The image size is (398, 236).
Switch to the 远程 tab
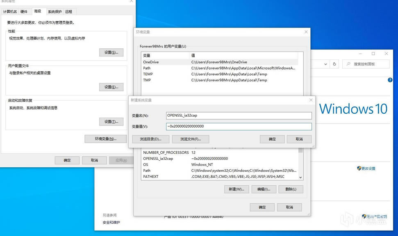[68, 11]
